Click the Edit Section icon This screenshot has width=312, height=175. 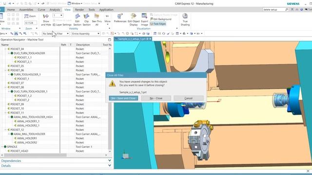(x=78, y=20)
